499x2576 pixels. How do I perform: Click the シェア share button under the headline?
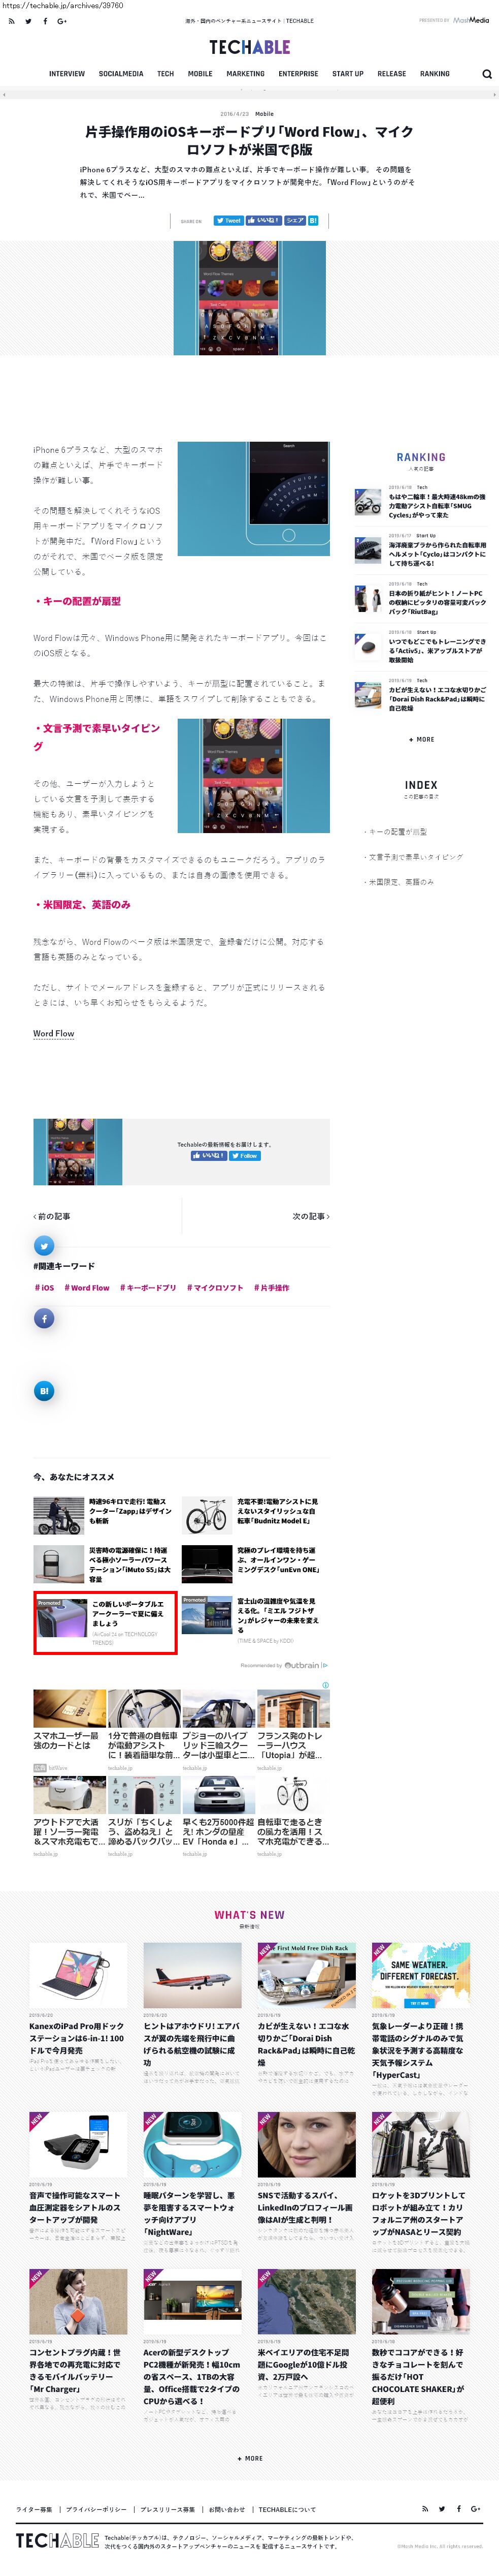[x=294, y=221]
